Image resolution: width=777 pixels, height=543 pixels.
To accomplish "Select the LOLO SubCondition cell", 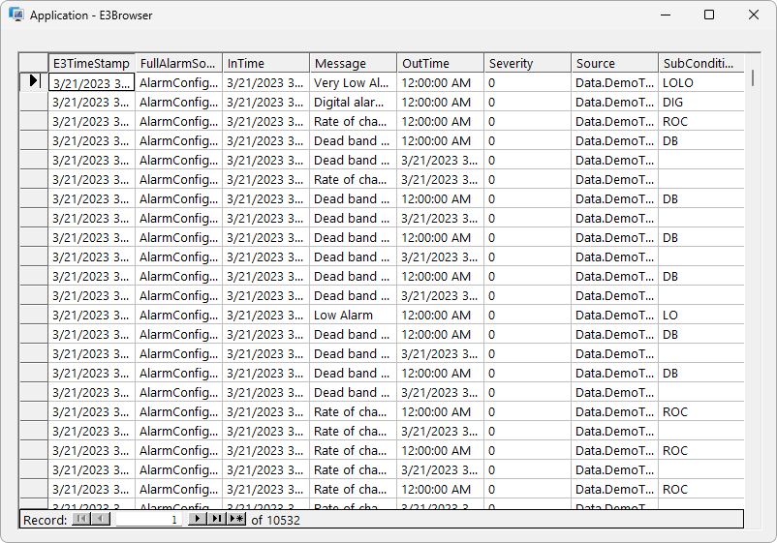I will [x=701, y=82].
